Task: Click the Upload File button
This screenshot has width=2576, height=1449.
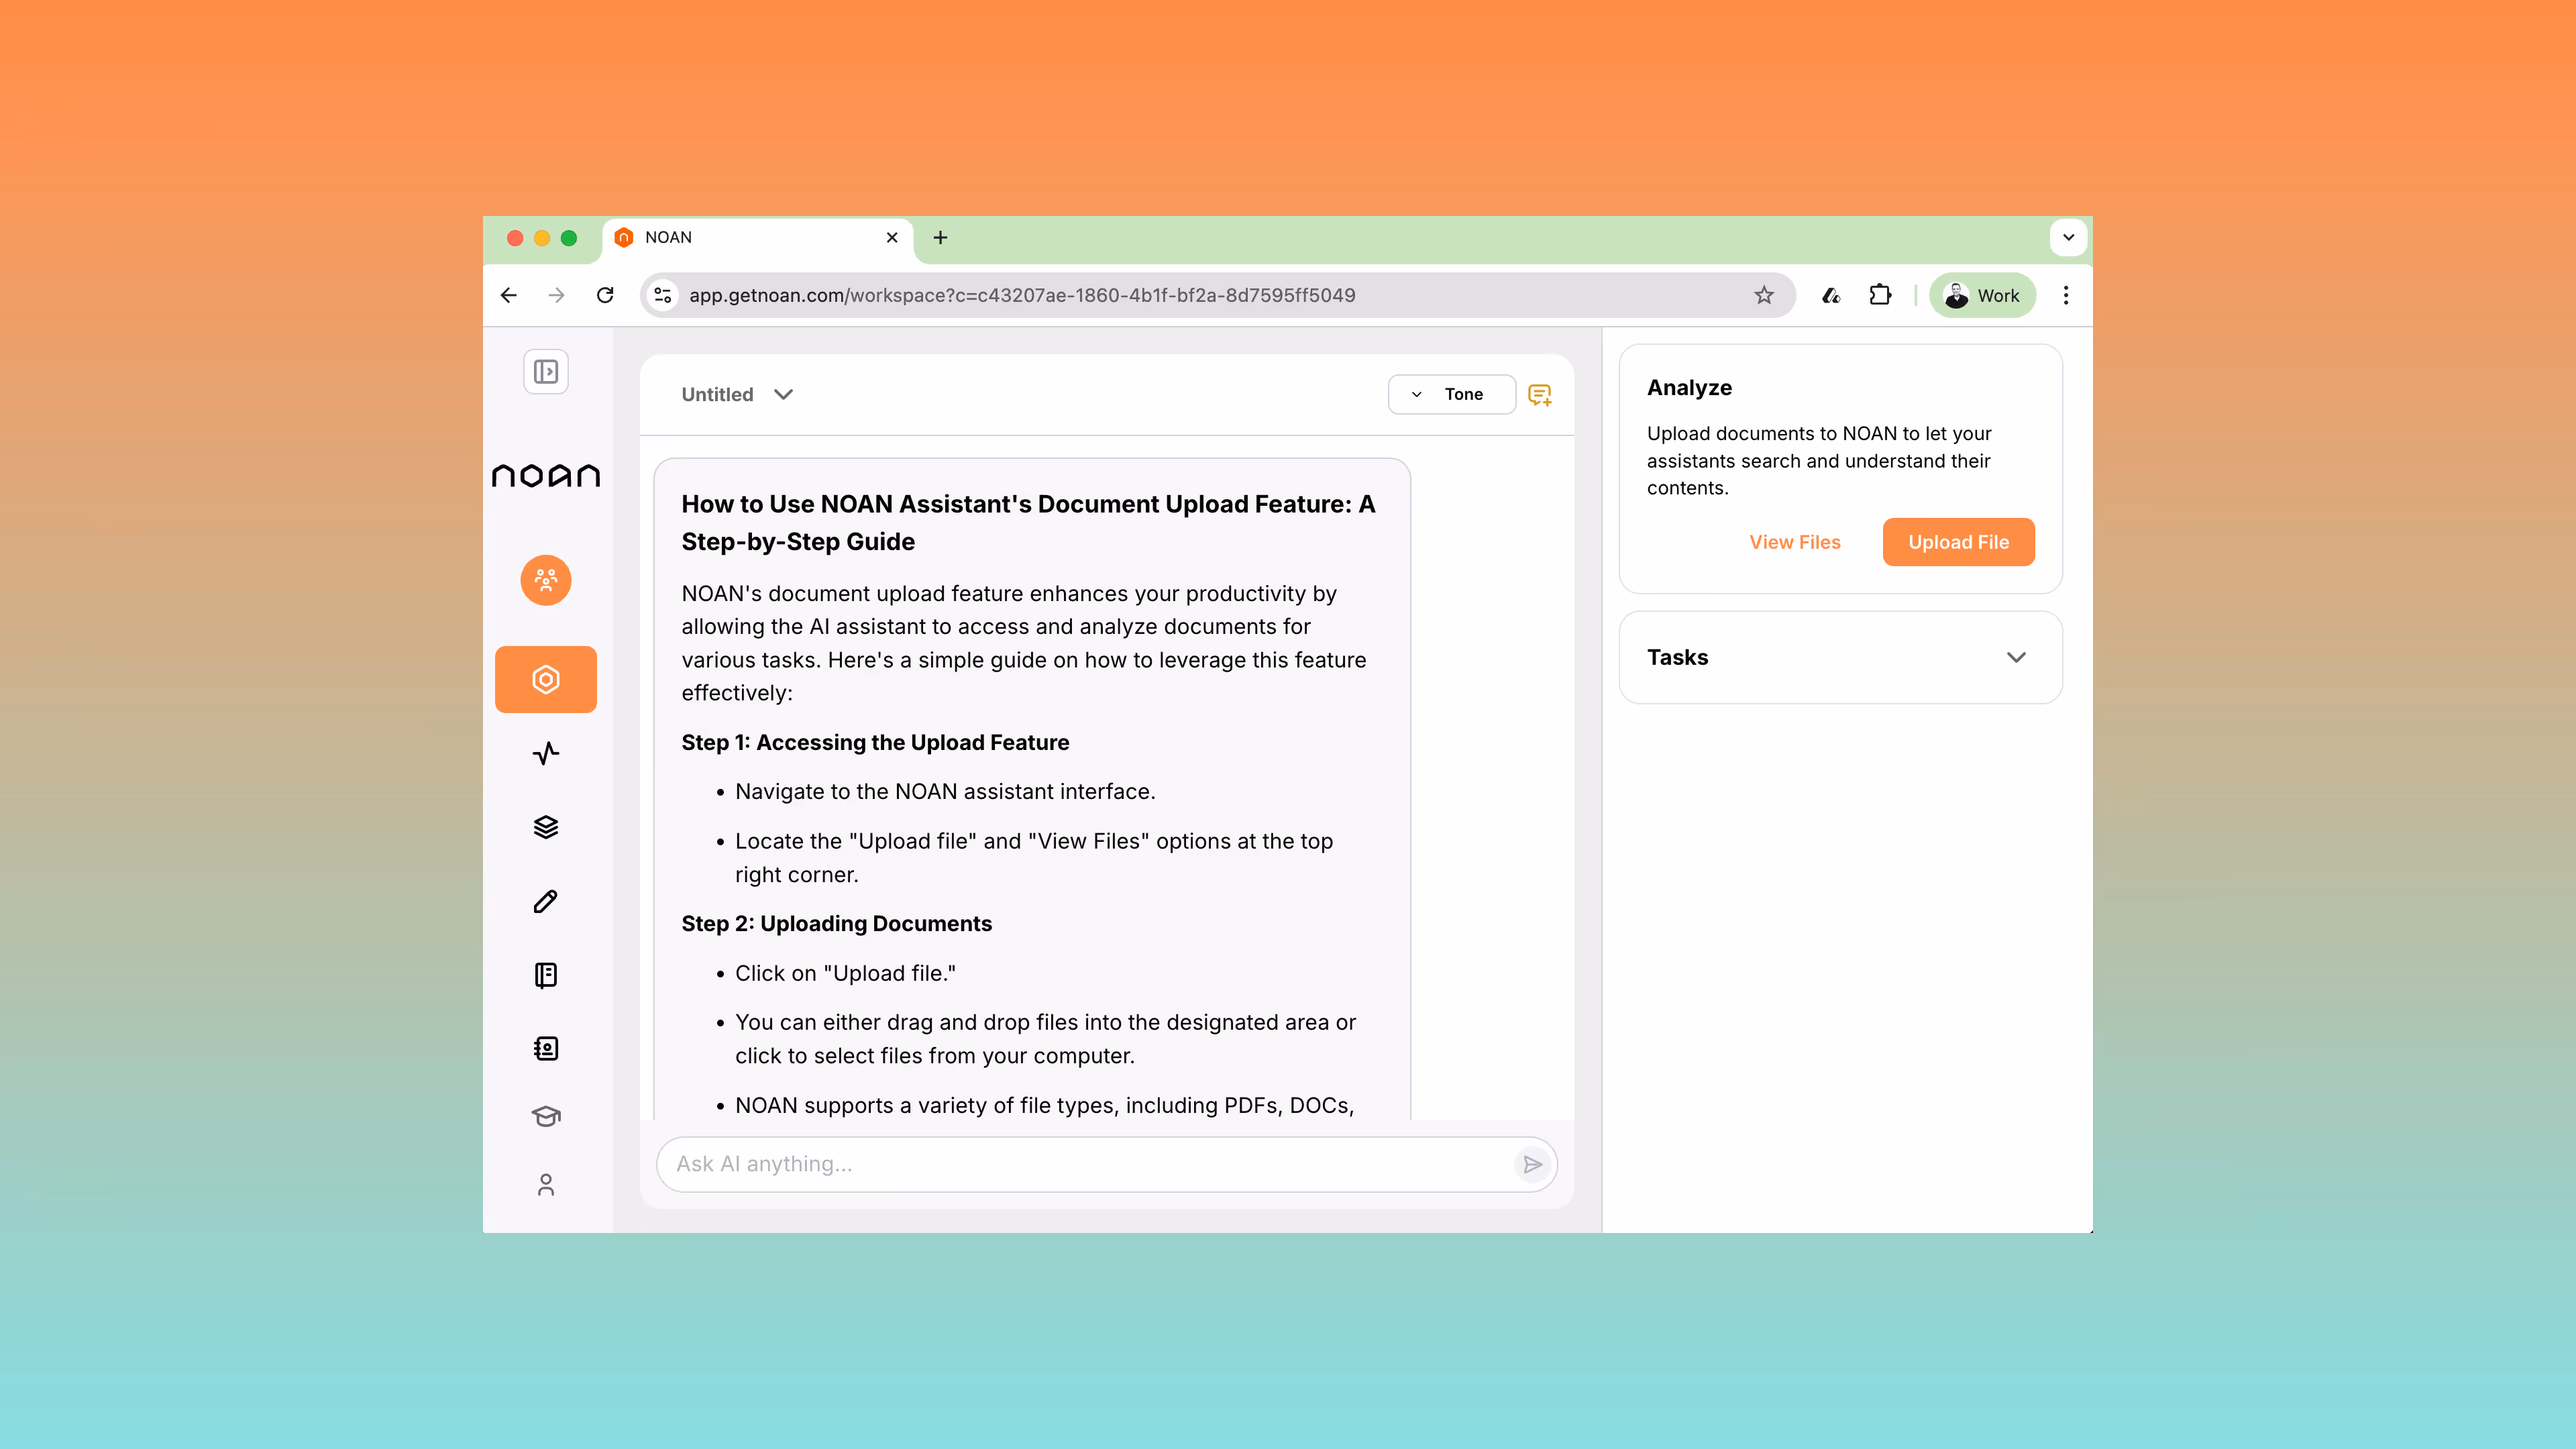Action: pyautogui.click(x=1958, y=542)
